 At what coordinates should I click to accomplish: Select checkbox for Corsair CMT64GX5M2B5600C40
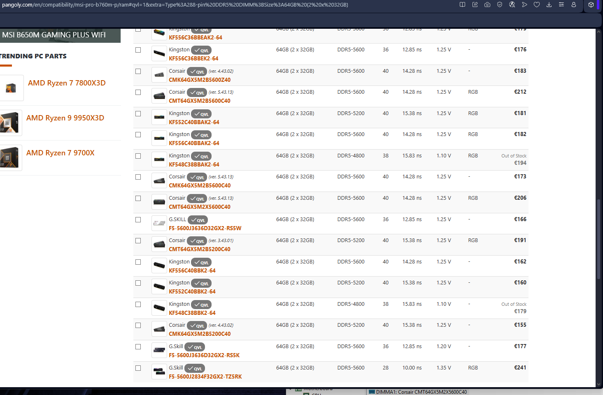tap(138, 92)
